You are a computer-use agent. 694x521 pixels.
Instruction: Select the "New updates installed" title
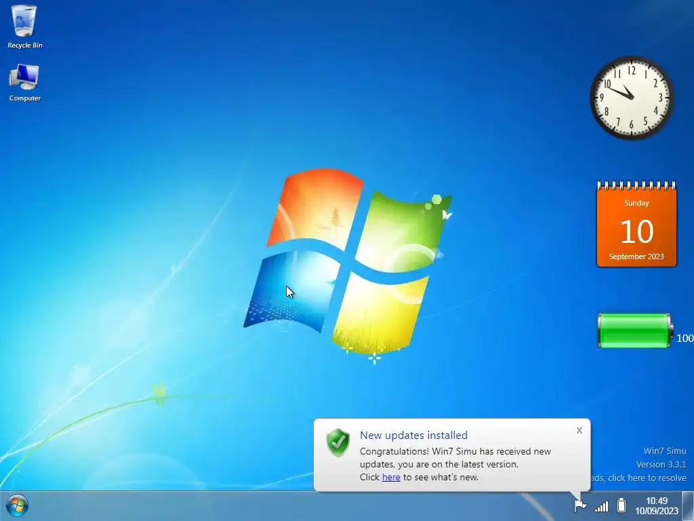coord(414,435)
